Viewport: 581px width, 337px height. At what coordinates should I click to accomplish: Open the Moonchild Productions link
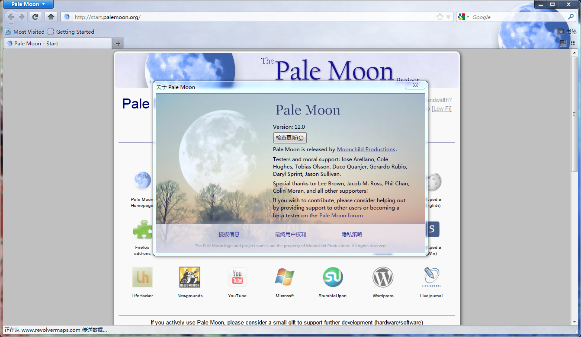(x=366, y=149)
